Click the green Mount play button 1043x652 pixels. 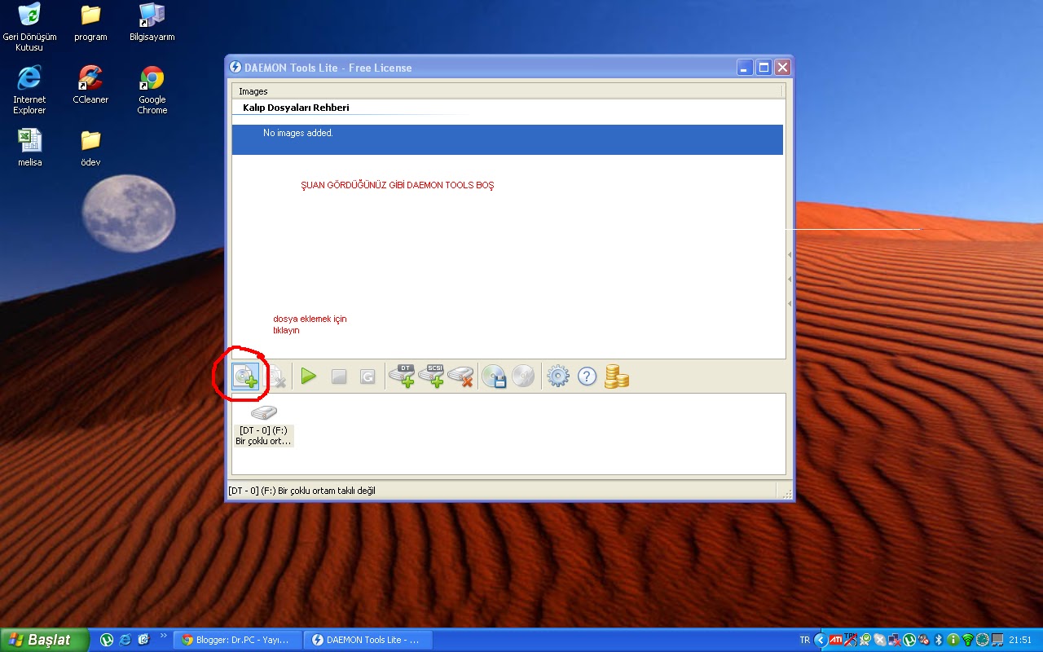click(308, 377)
